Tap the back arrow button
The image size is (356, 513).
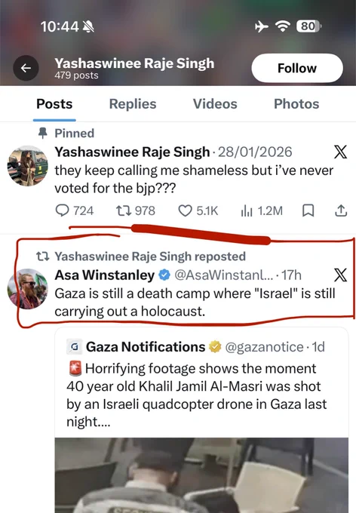[x=26, y=68]
